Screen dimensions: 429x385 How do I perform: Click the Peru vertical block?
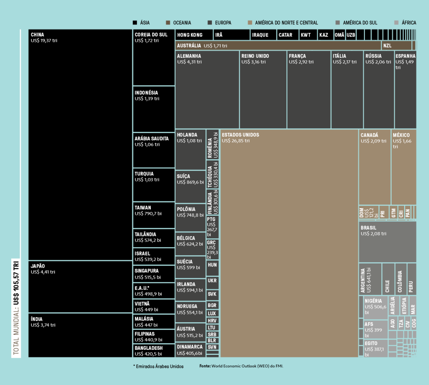click(412, 279)
